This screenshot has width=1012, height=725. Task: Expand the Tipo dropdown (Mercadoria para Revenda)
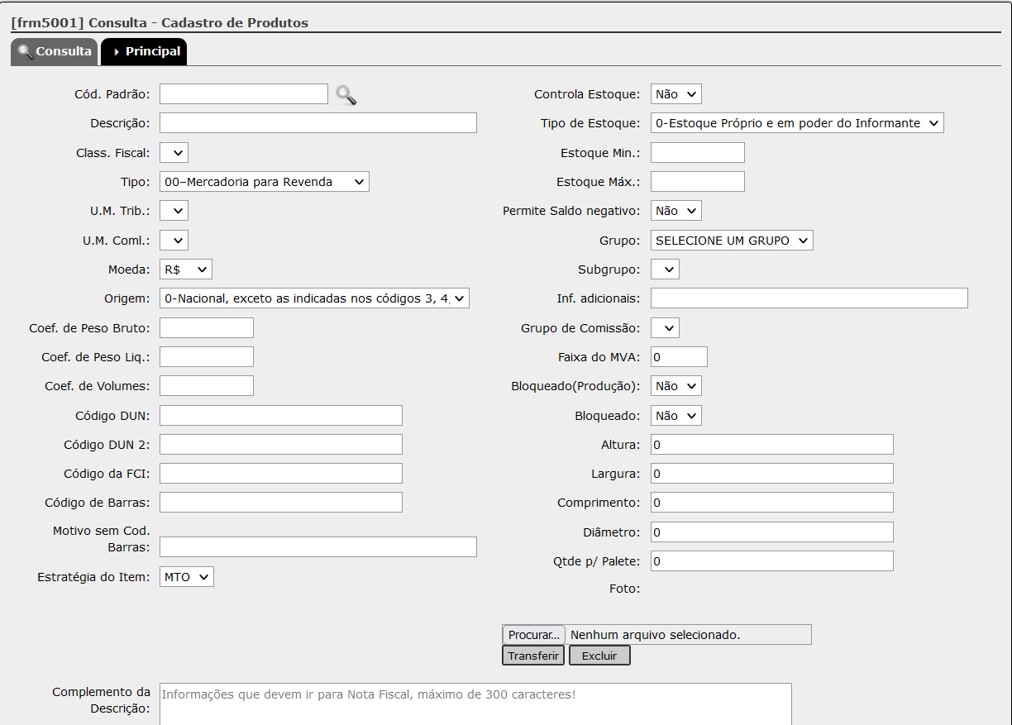(265, 182)
